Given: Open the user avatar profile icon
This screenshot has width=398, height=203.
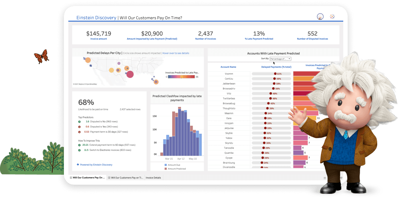Looking at the screenshot, I should (x=320, y=17).
